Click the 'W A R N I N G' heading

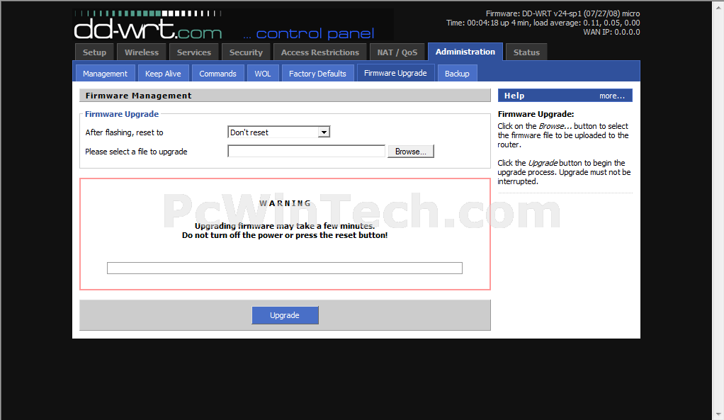pos(285,203)
